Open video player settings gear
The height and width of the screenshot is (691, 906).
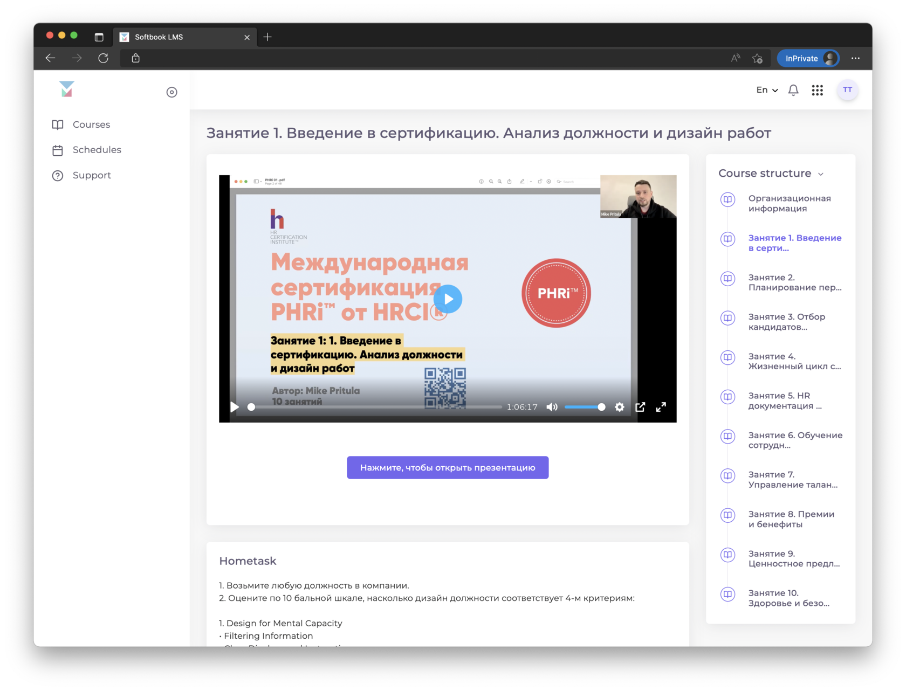point(619,407)
